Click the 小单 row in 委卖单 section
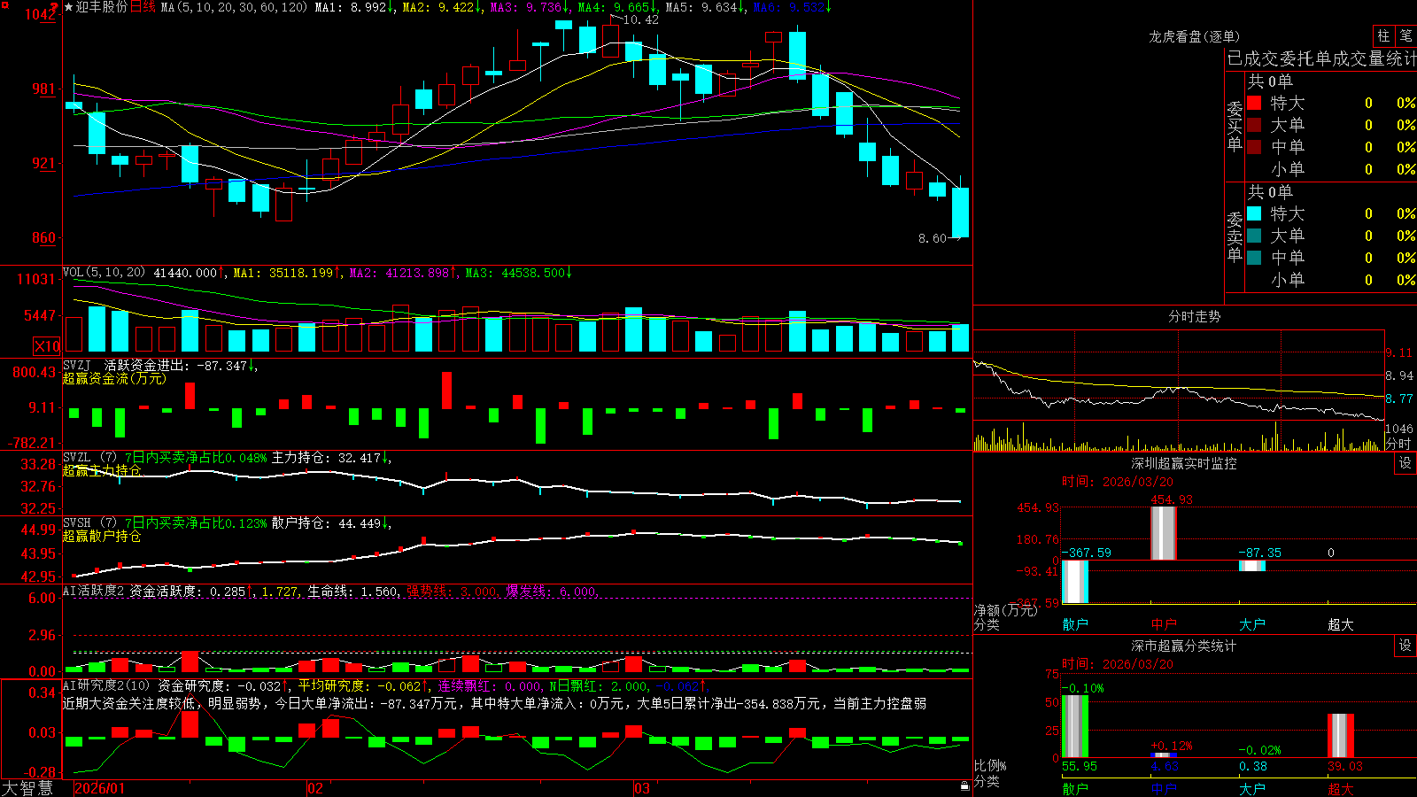 pyautogui.click(x=1331, y=280)
